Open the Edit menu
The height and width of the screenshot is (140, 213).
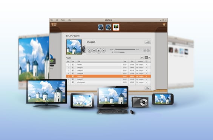pyautogui.click(x=57, y=20)
